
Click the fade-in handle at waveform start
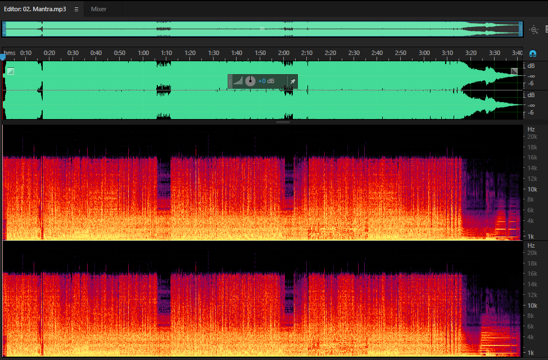[11, 71]
